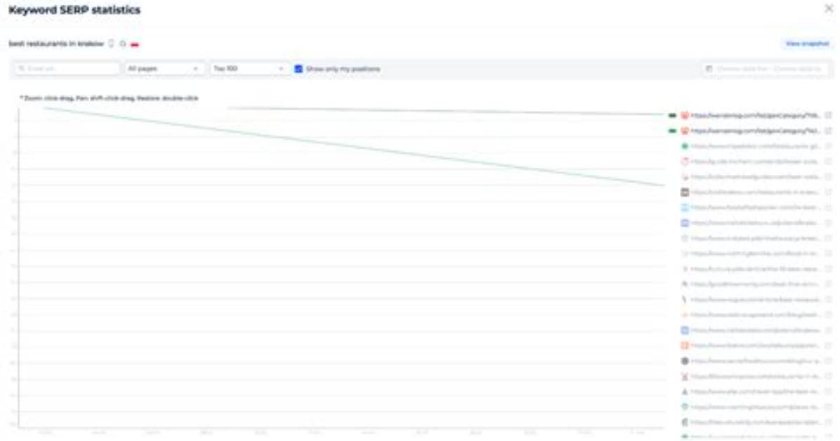Uncheck the Show only my positions checkbox
The width and height of the screenshot is (840, 441).
coord(298,69)
